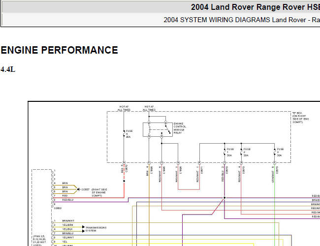This screenshot has width=320, height=246.
Task: Select the '2004 Land Rover Range Rover' title text
Action: click(x=256, y=7)
